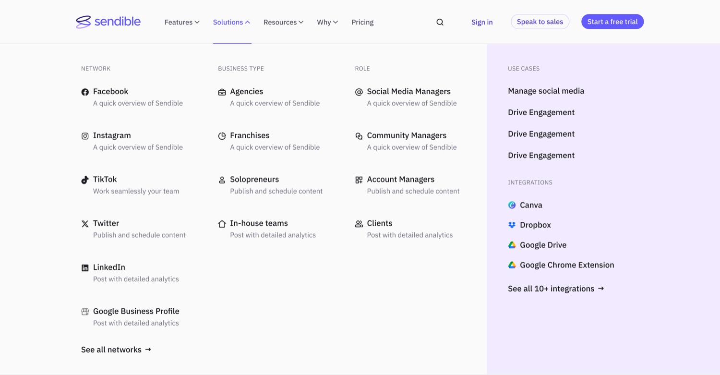Click the In-house teams house icon
The image size is (720, 375).
coord(222,224)
